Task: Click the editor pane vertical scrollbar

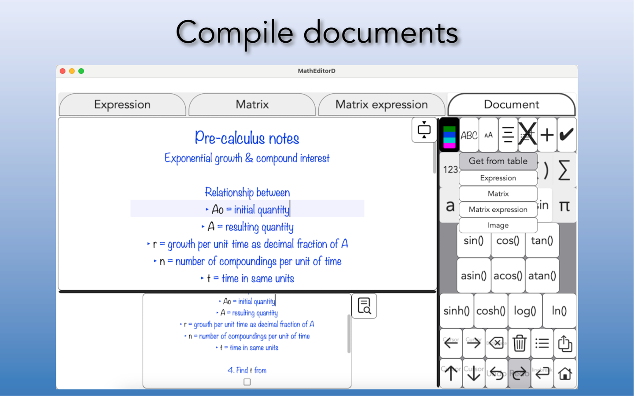Action: click(434, 157)
